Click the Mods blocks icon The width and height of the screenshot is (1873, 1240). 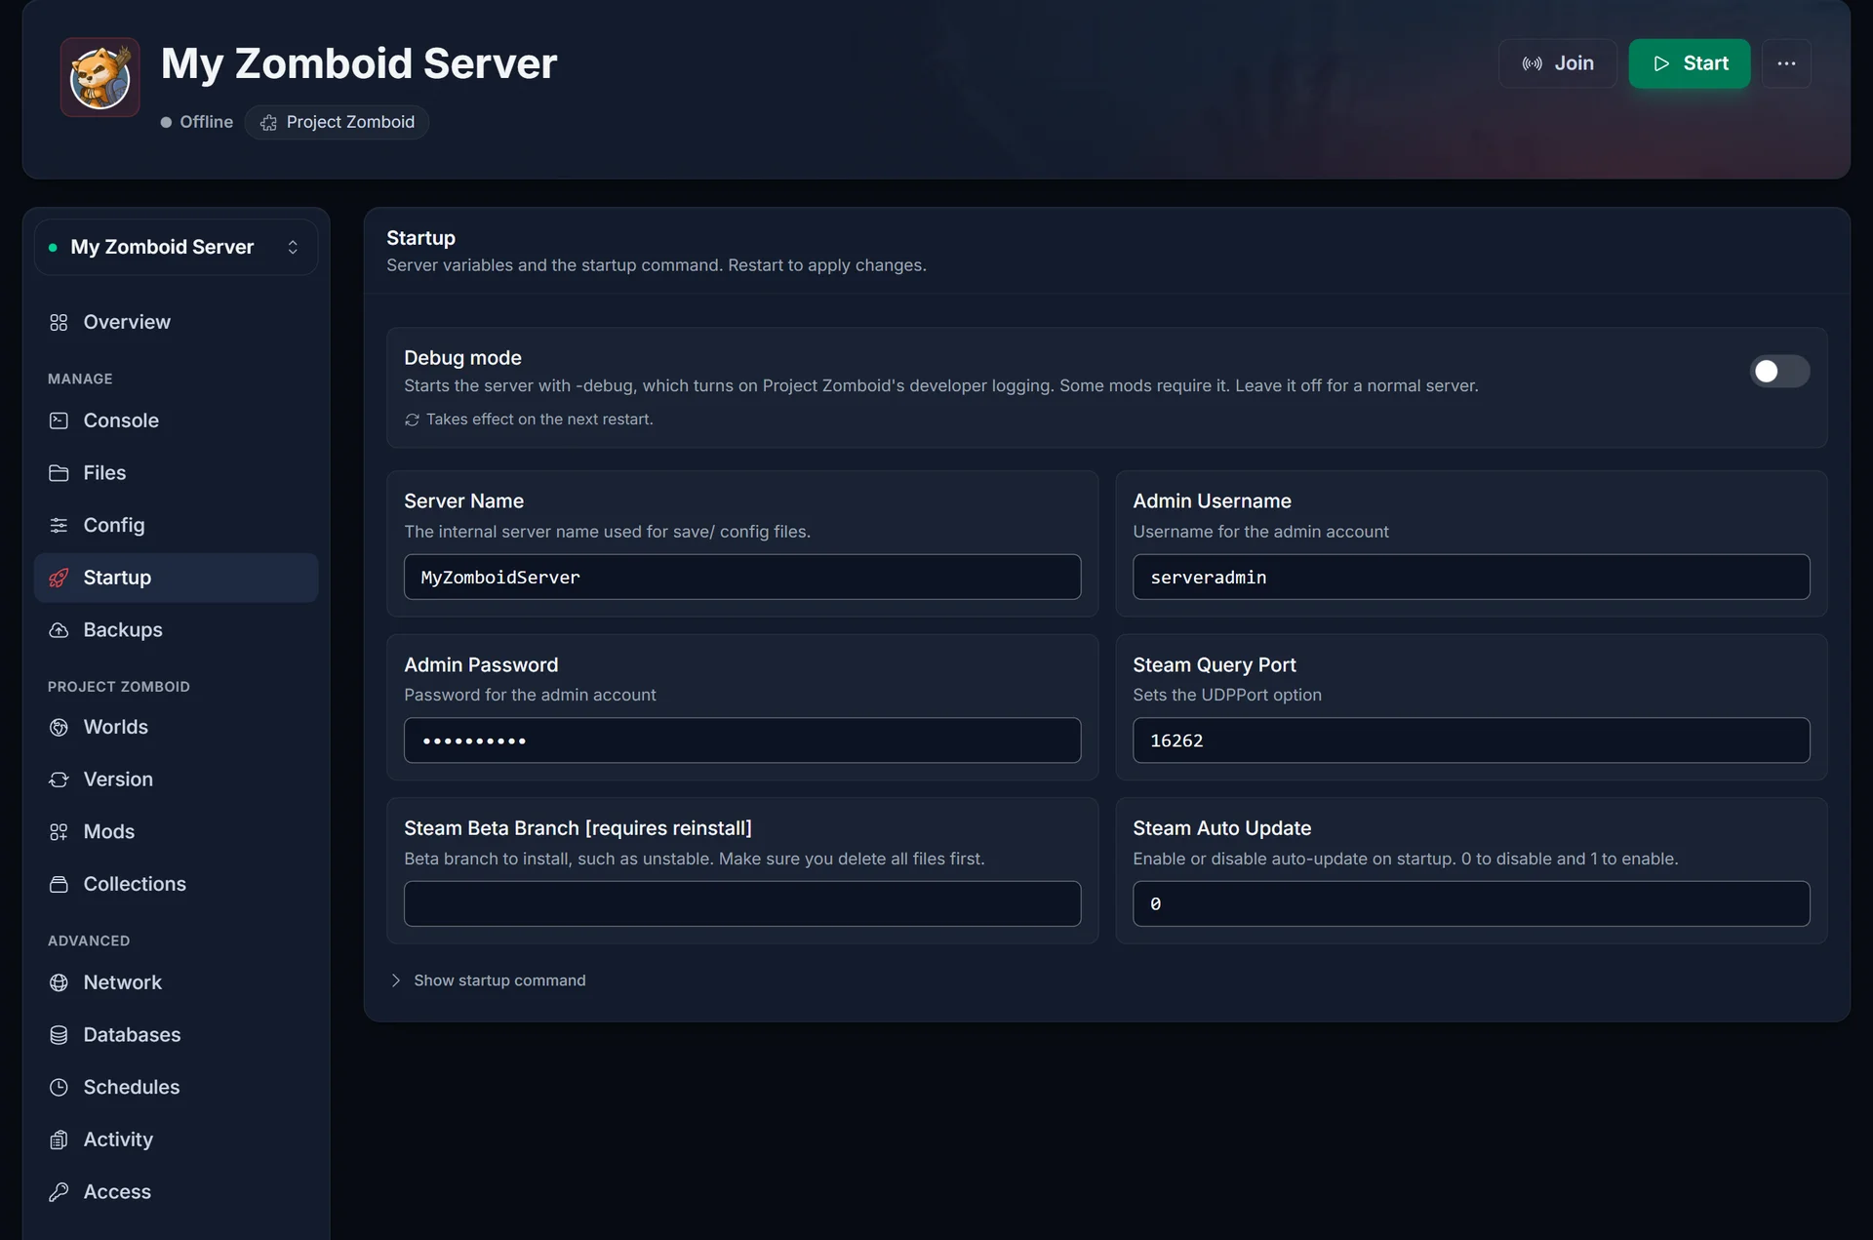[59, 831]
